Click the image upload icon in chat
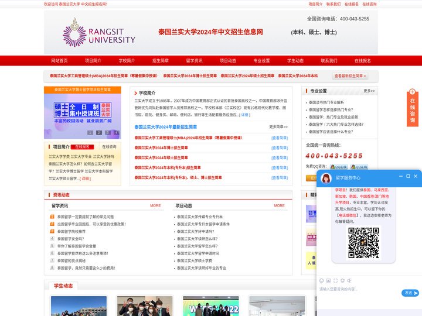Image resolution: width=422 pixels, height=316 pixels. tap(328, 280)
